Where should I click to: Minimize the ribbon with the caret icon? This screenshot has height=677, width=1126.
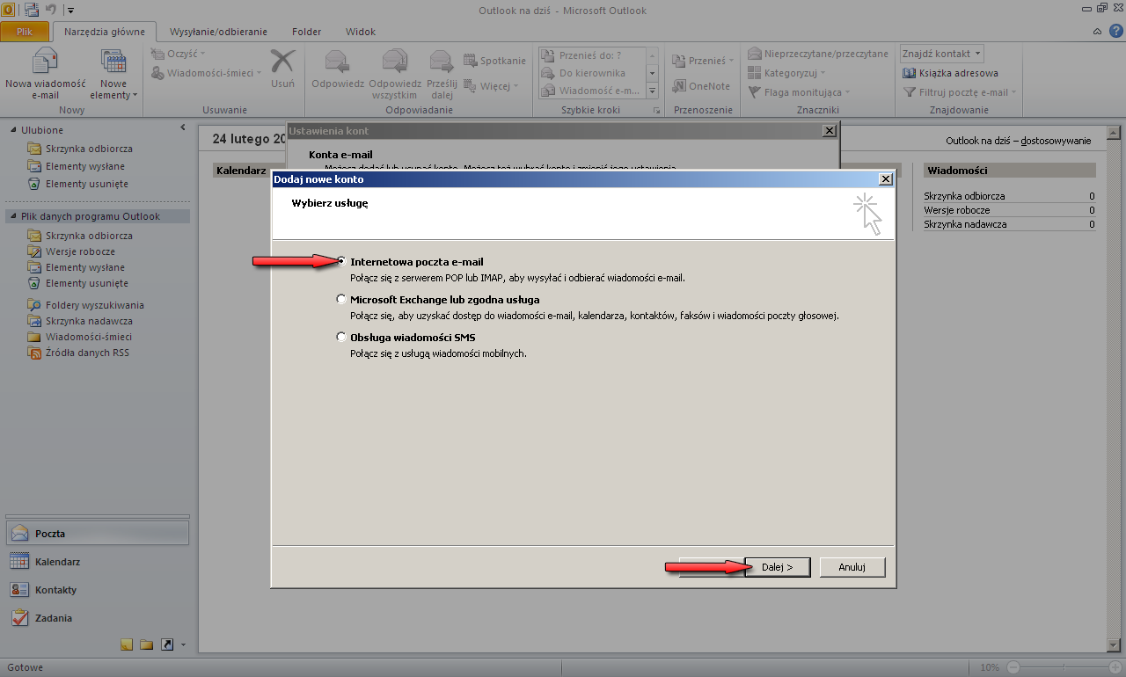[x=1096, y=32]
